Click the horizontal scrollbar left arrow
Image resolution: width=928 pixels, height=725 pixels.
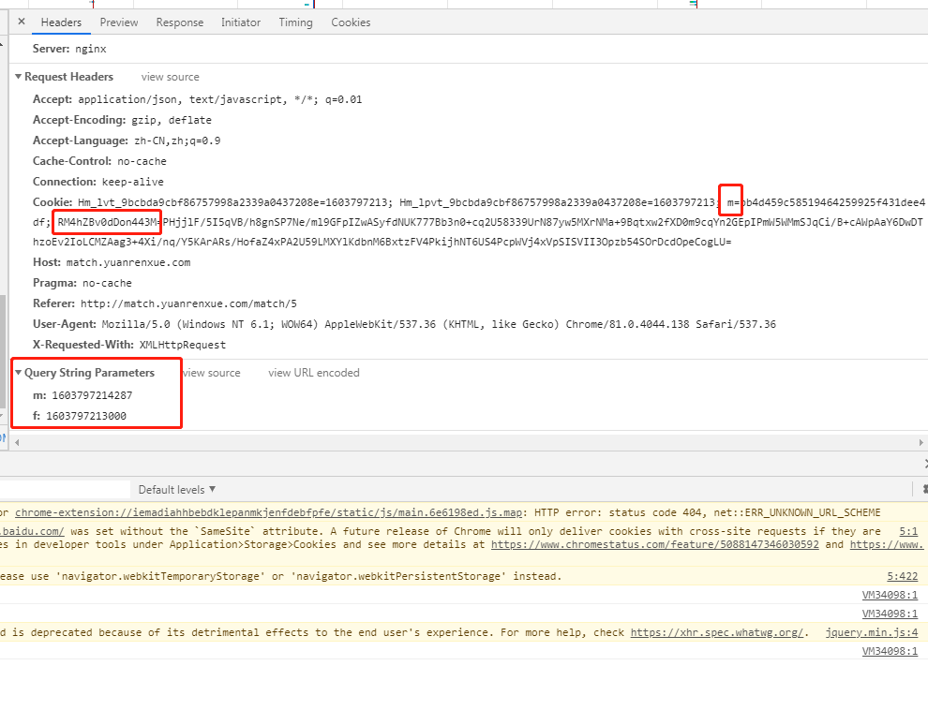(17, 442)
